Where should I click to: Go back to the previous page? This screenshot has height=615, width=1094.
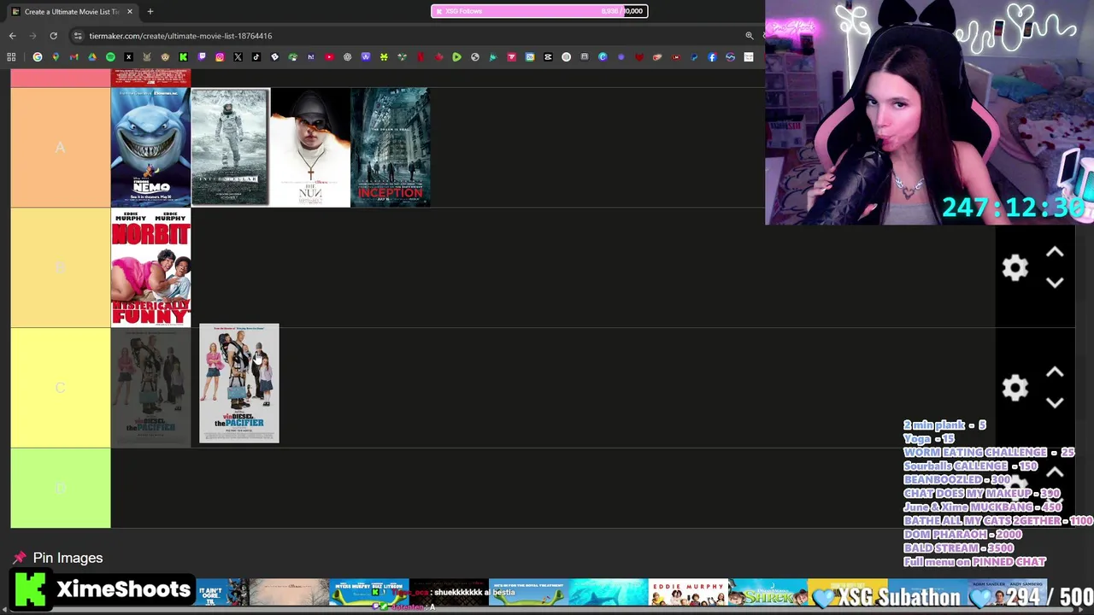(12, 36)
